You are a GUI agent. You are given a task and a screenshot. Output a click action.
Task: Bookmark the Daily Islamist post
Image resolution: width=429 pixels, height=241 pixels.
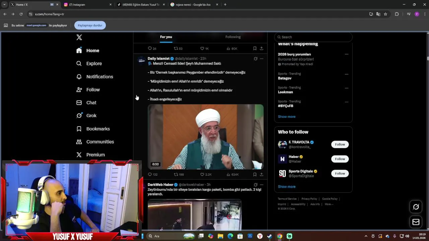point(255,174)
